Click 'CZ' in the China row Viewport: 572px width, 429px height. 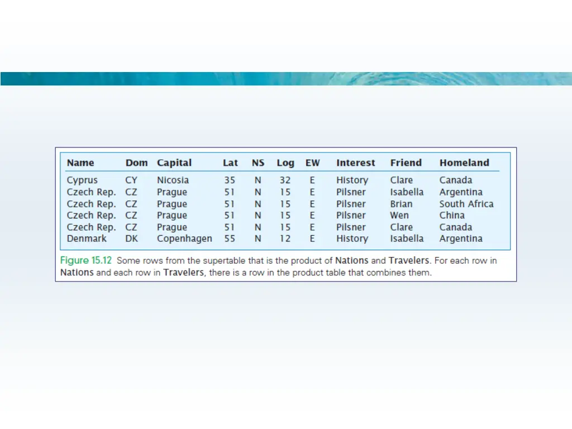(x=131, y=215)
